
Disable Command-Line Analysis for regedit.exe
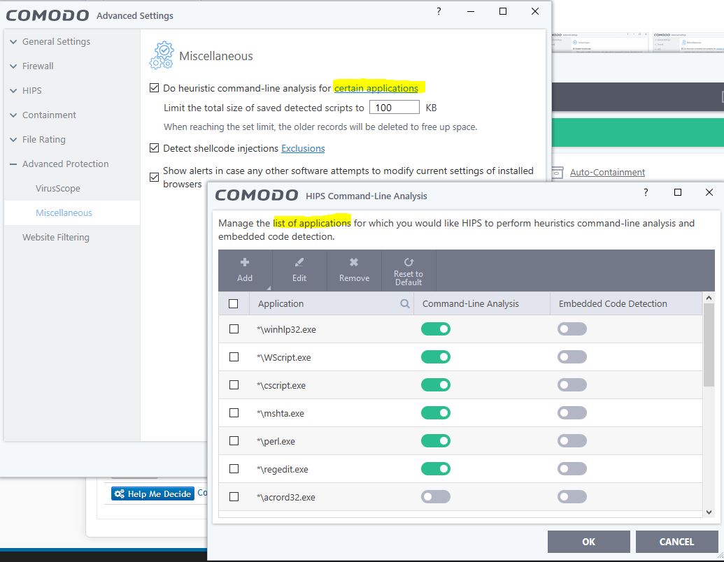pos(435,469)
